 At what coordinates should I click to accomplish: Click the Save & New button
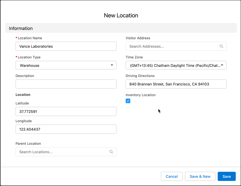click(200, 176)
